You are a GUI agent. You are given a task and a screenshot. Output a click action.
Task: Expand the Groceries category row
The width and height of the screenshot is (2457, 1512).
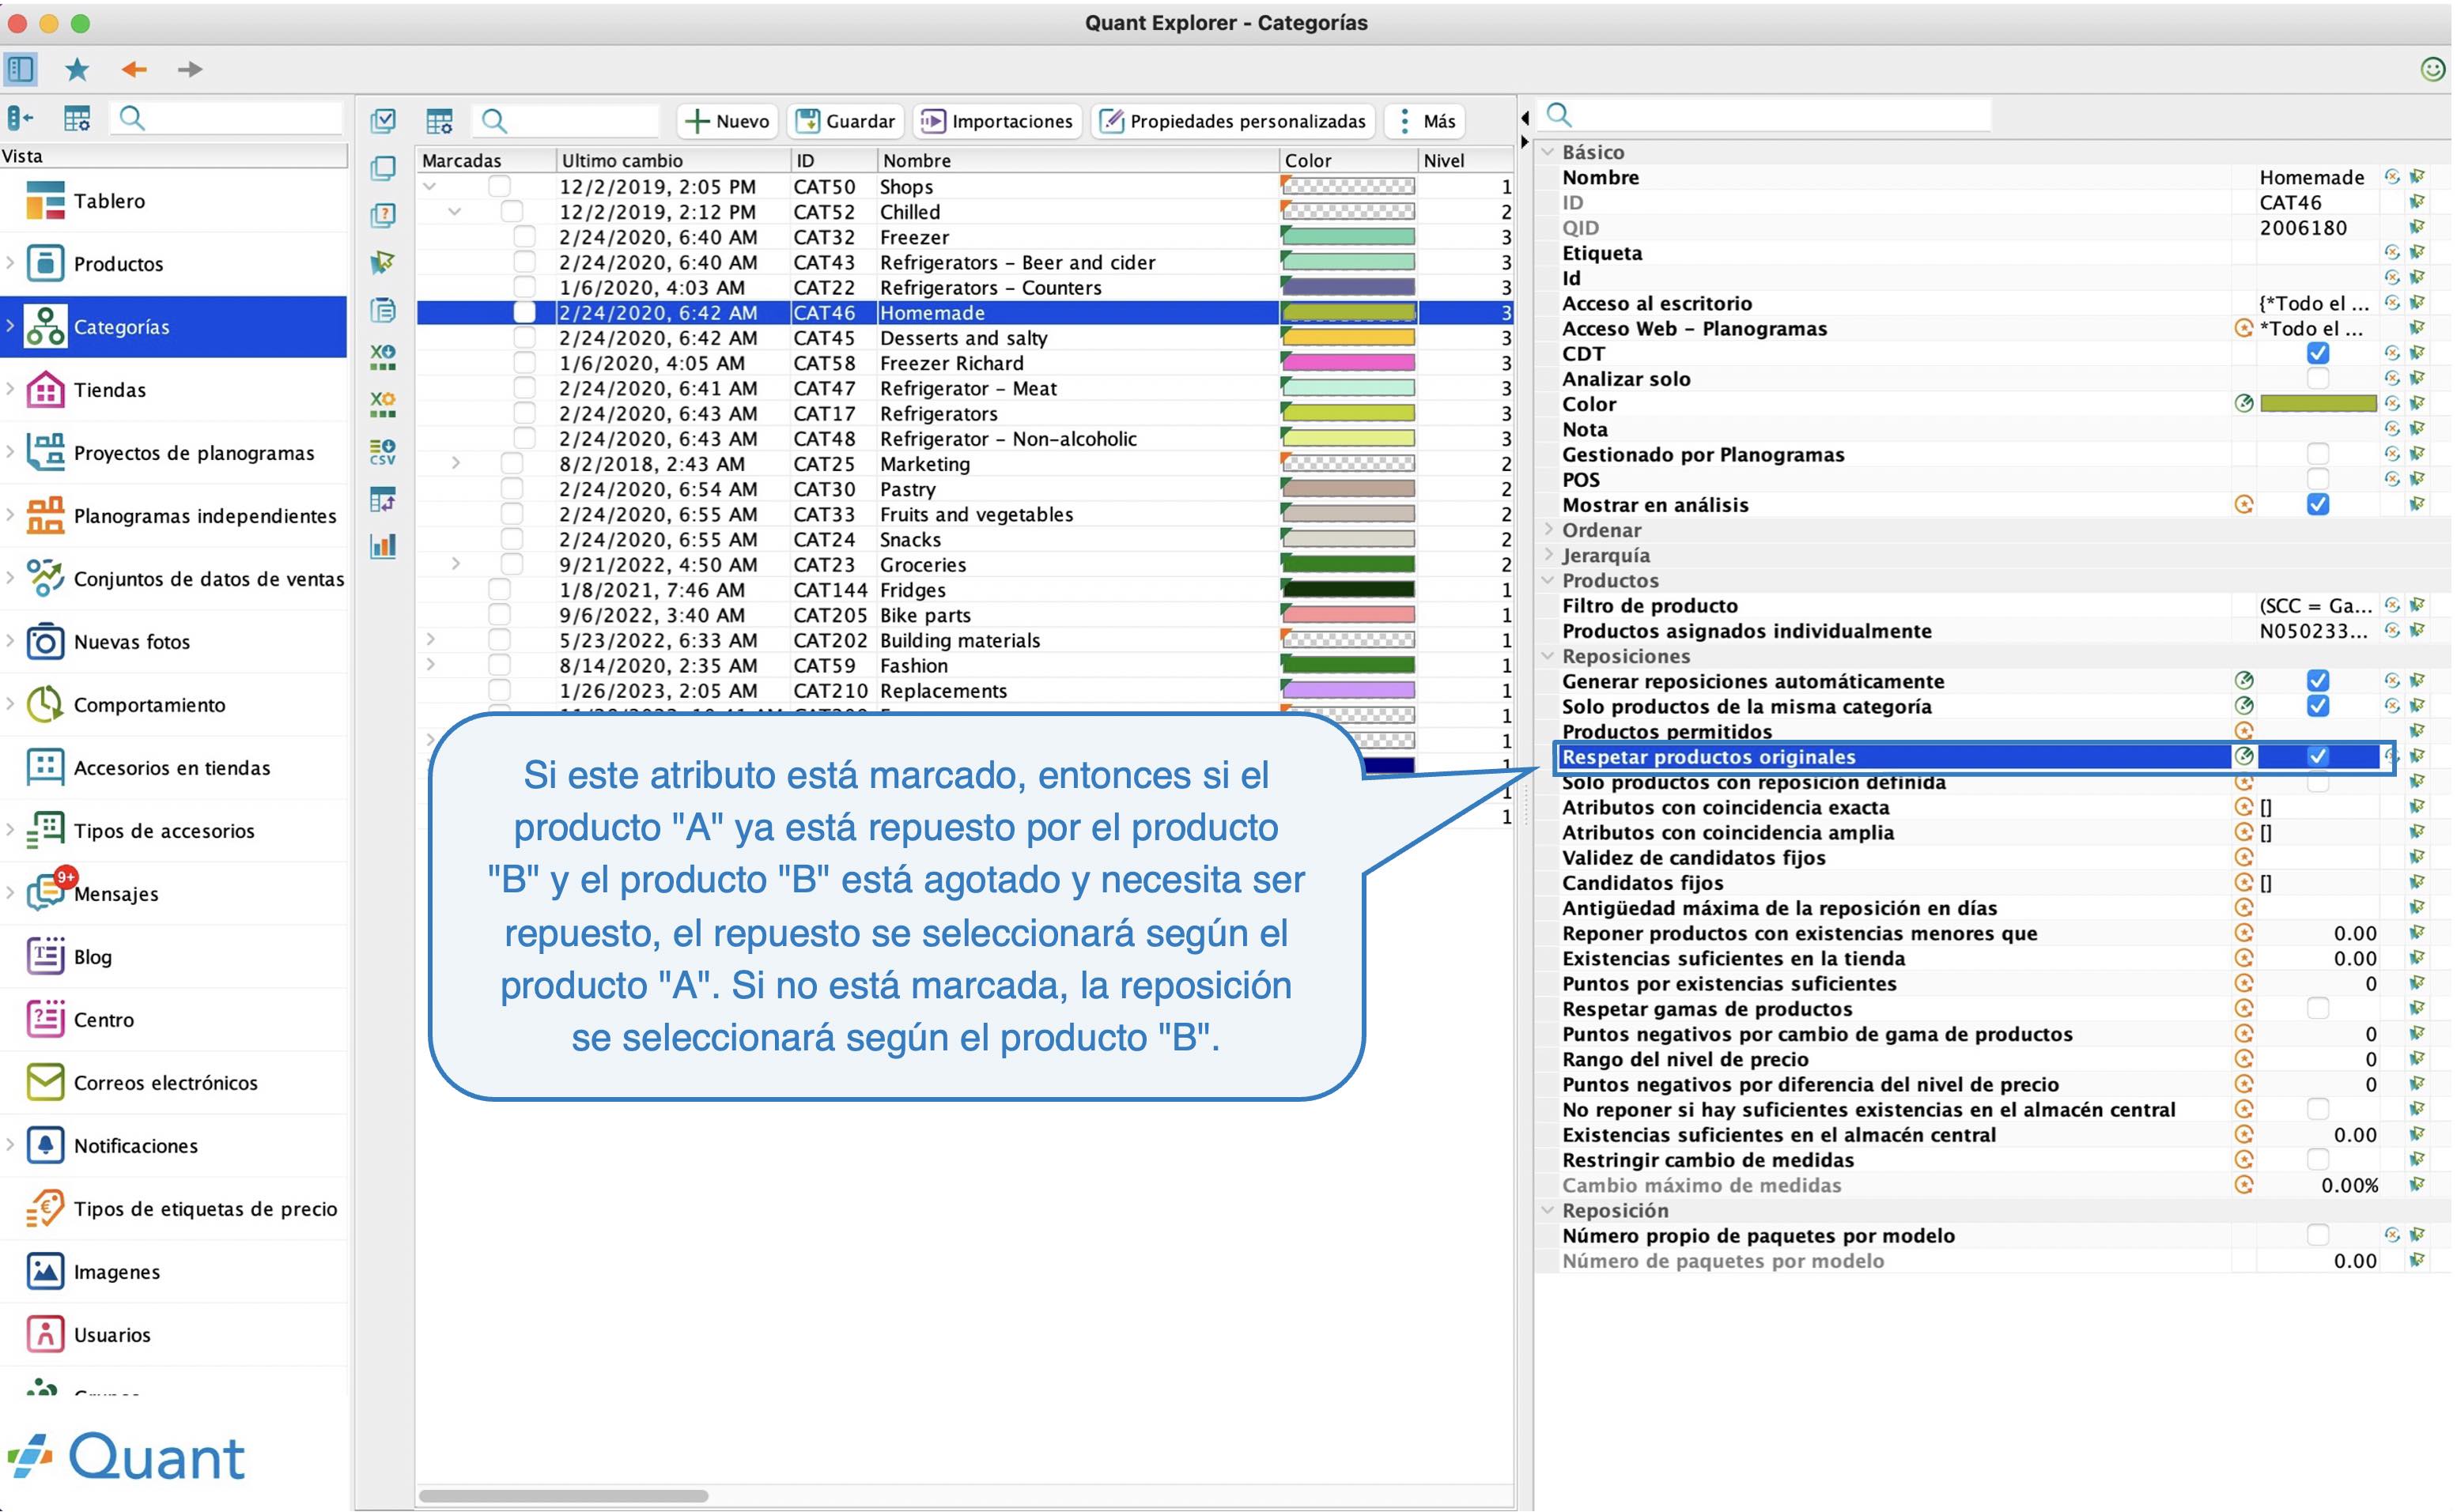coord(455,564)
